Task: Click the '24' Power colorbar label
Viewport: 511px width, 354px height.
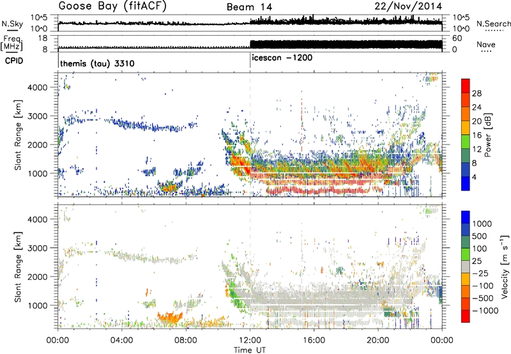Action: [477, 107]
